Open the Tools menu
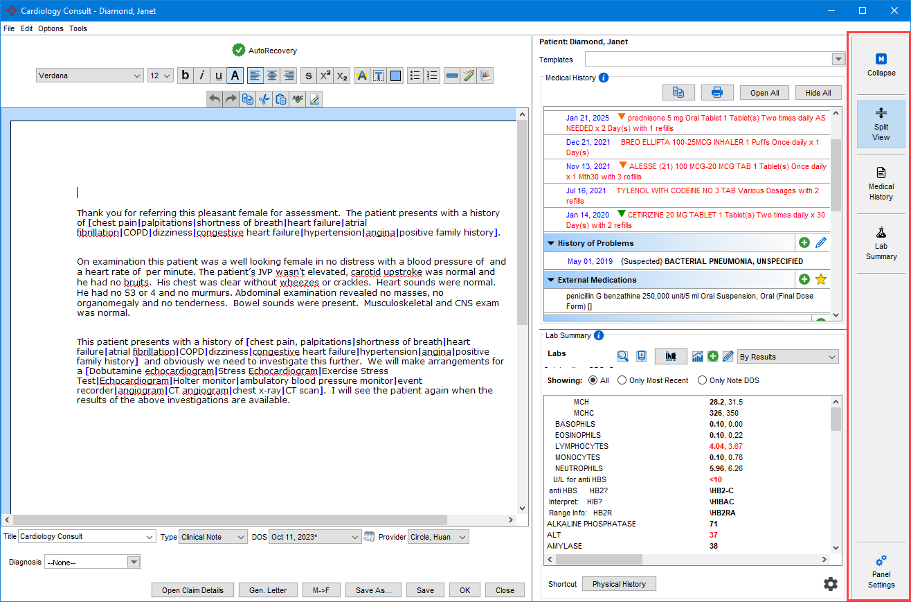911x602 pixels. point(78,28)
